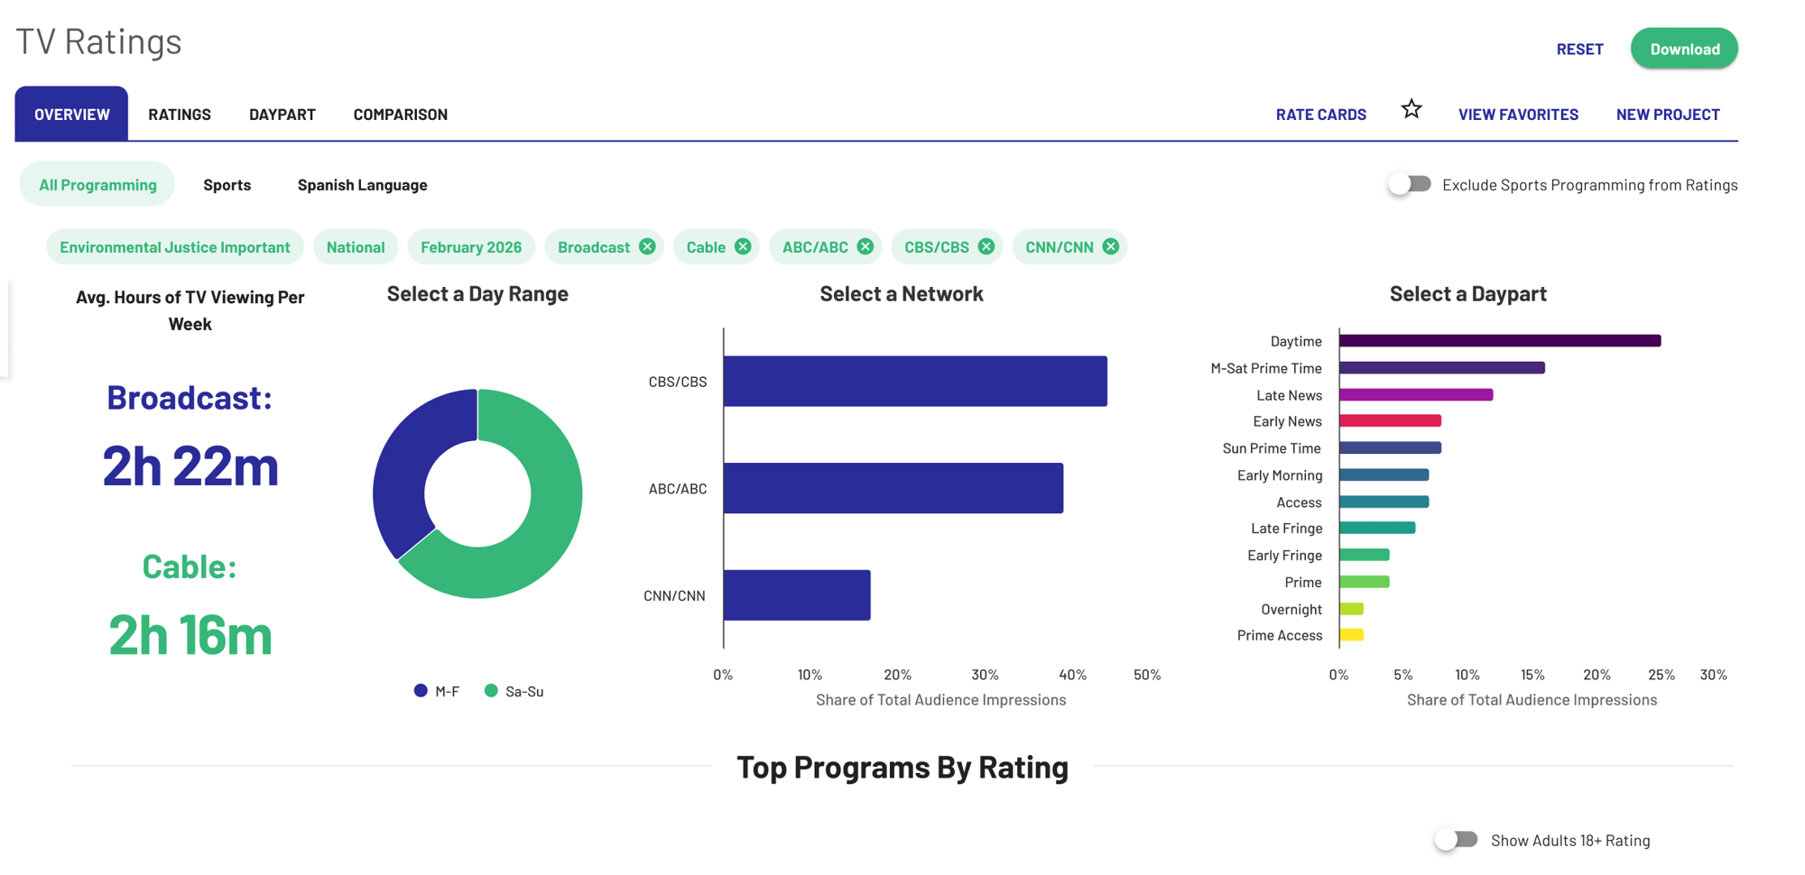Remove the Cable filter chip
The image size is (1805, 875).
(742, 246)
